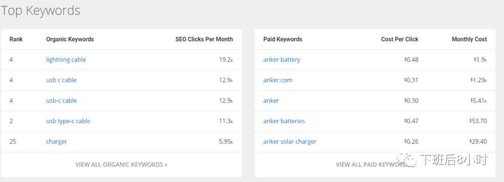Open the charger organic keyword link
Viewport: 504px width, 182px height.
coord(56,142)
